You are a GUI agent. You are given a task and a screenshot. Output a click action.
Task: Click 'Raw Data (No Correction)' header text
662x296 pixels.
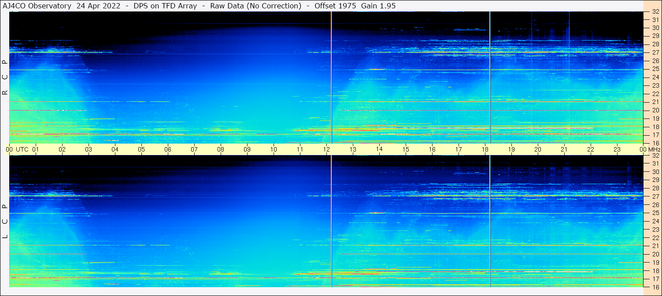pos(256,6)
